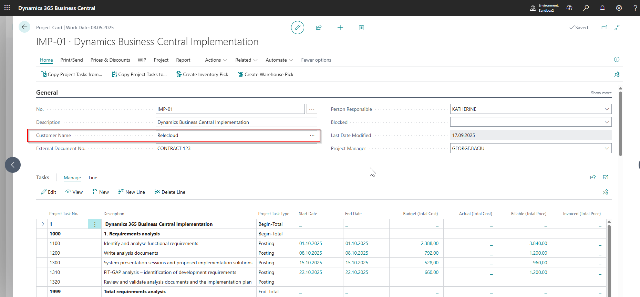Open the previous record with the round chevron

click(13, 165)
